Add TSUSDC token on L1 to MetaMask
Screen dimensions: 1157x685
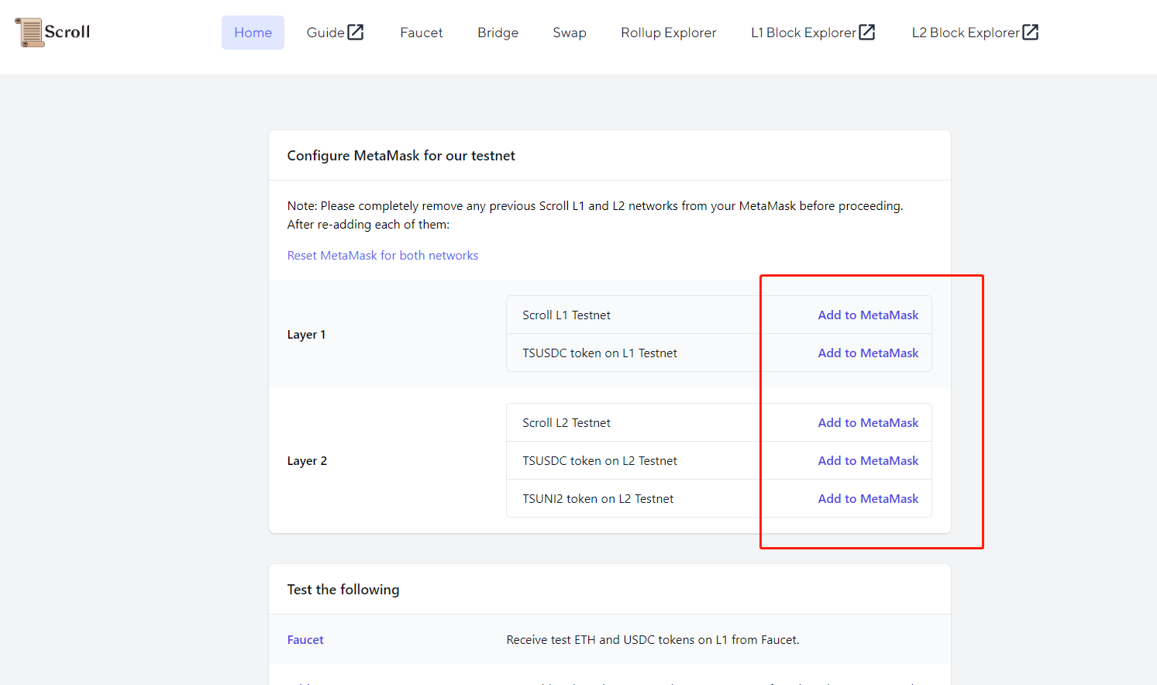868,353
